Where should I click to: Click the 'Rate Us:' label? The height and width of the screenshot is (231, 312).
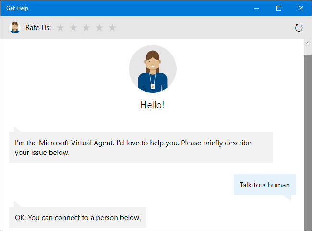click(38, 28)
